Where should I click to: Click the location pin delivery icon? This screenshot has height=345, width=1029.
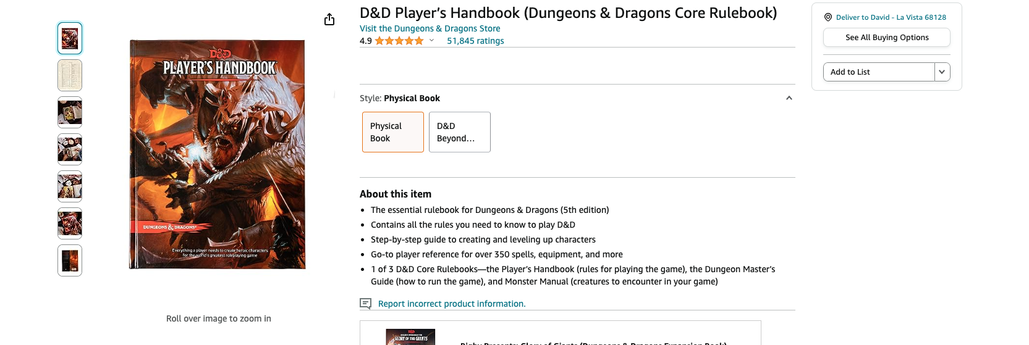[828, 17]
